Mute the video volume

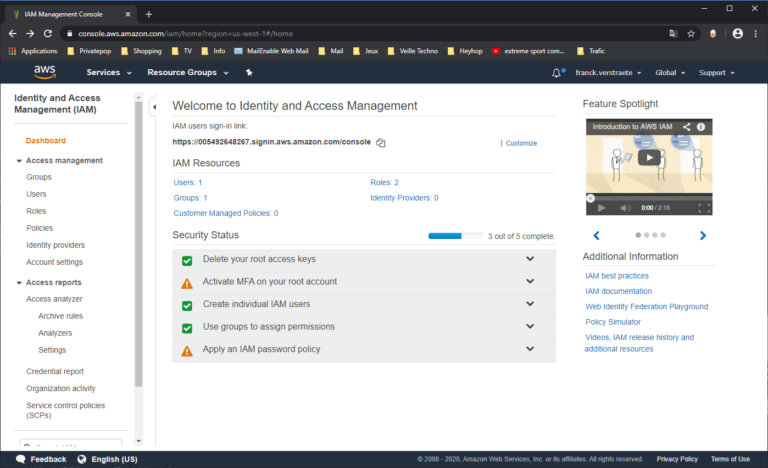[625, 208]
